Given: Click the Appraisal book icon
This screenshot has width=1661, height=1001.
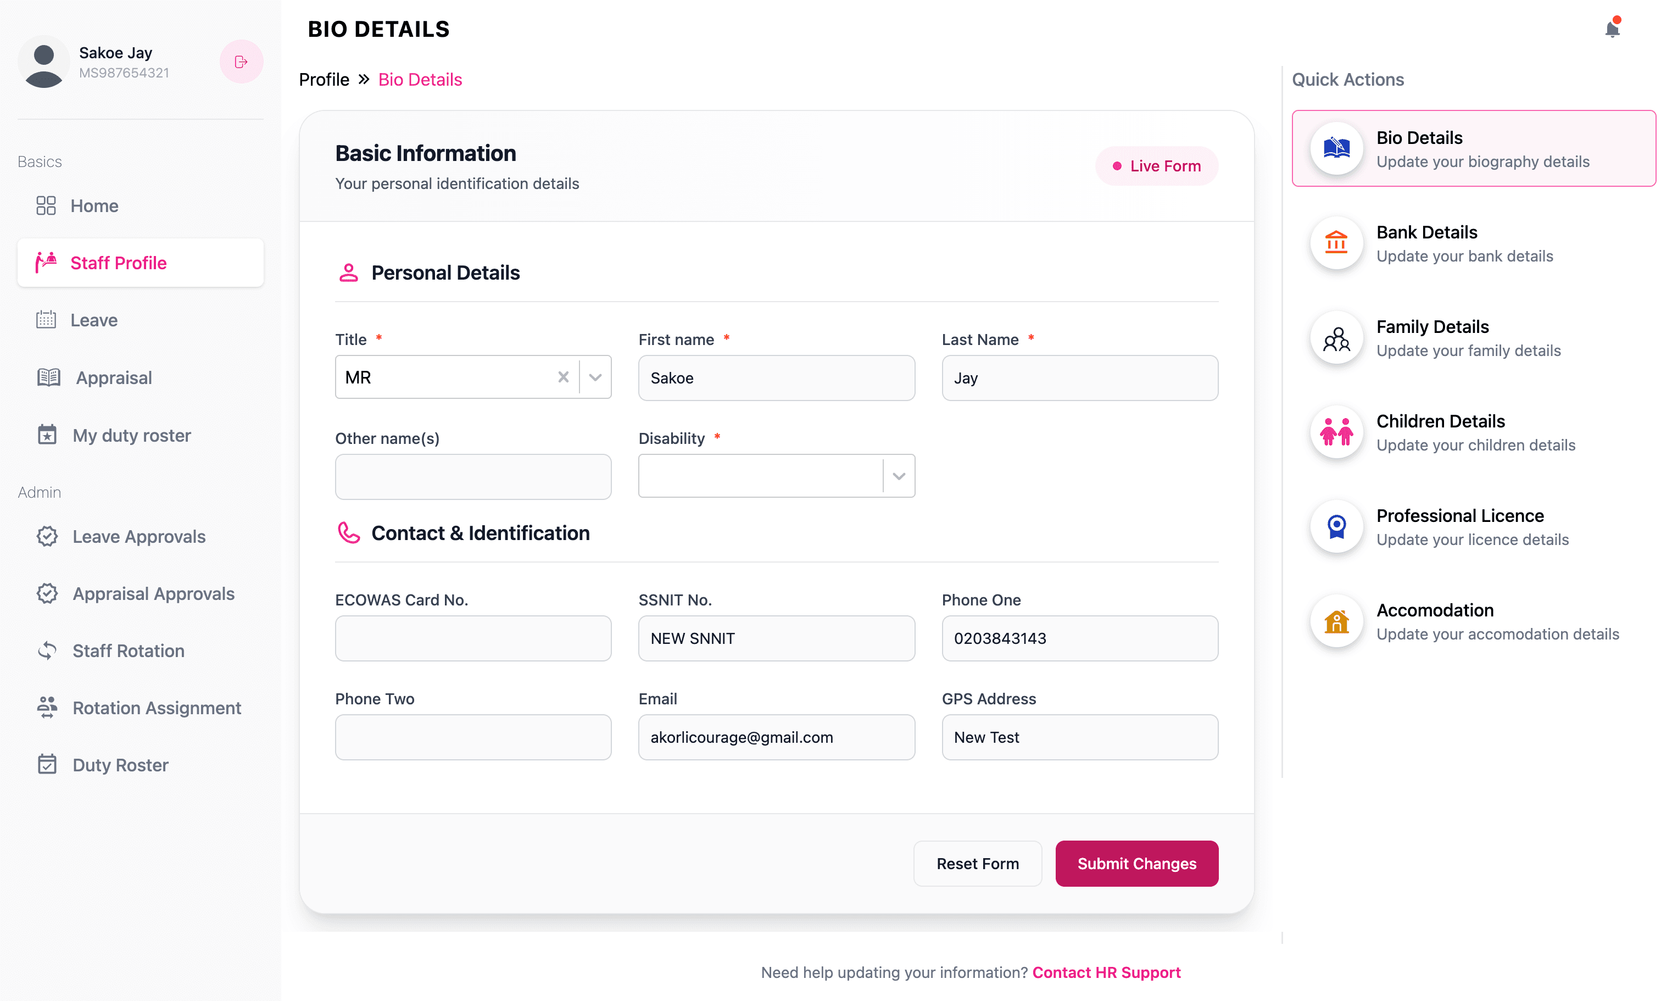Looking at the screenshot, I should [48, 377].
